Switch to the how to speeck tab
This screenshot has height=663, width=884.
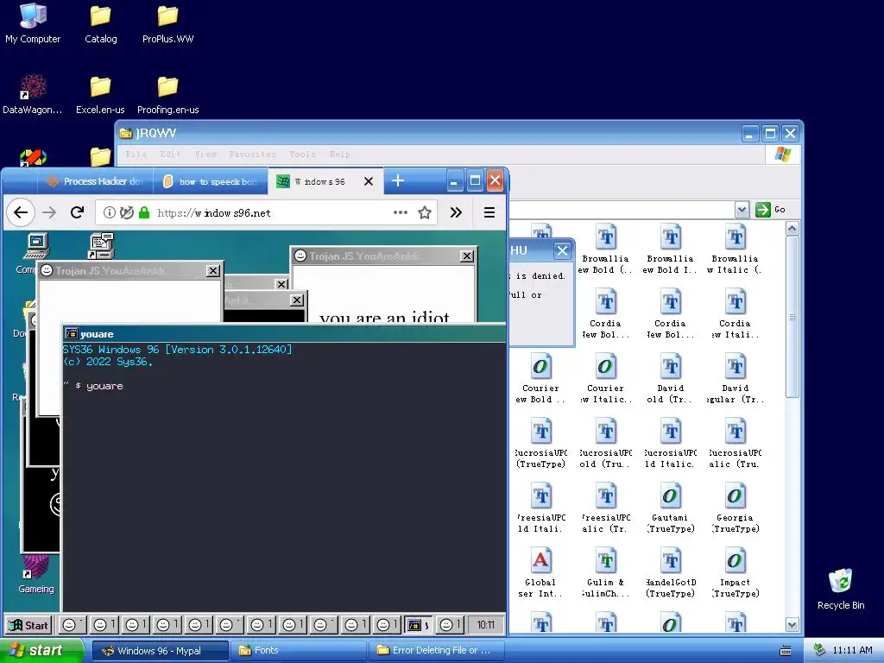(210, 181)
